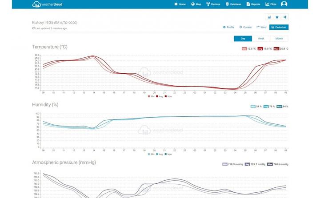Click humidity Min 54 % badge
The width and height of the screenshot is (320, 198).
point(256,107)
